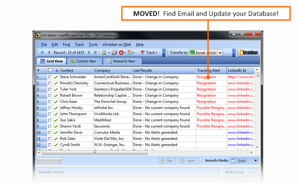Expand toolbar overflow options beside Track
Viewport: 298px width, 184px height.
coord(164,53)
